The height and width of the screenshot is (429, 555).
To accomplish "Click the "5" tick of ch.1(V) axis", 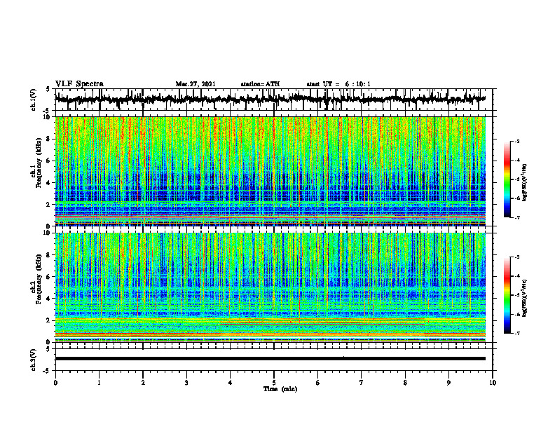I will coord(48,90).
